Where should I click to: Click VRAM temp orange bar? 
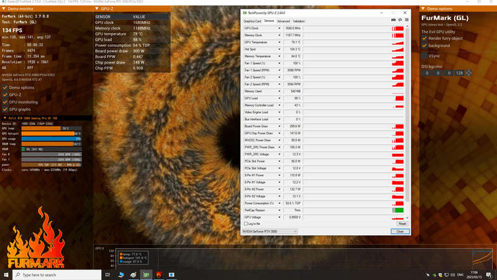(48, 144)
